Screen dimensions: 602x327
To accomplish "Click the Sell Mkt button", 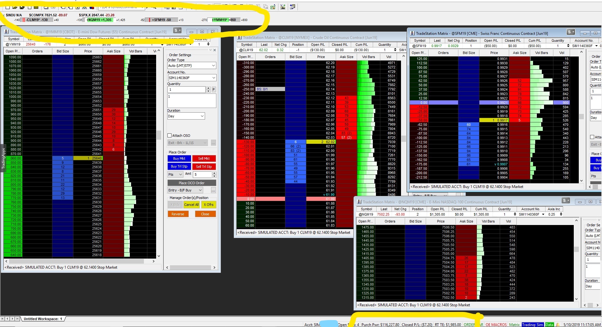I will pyautogui.click(x=204, y=159).
